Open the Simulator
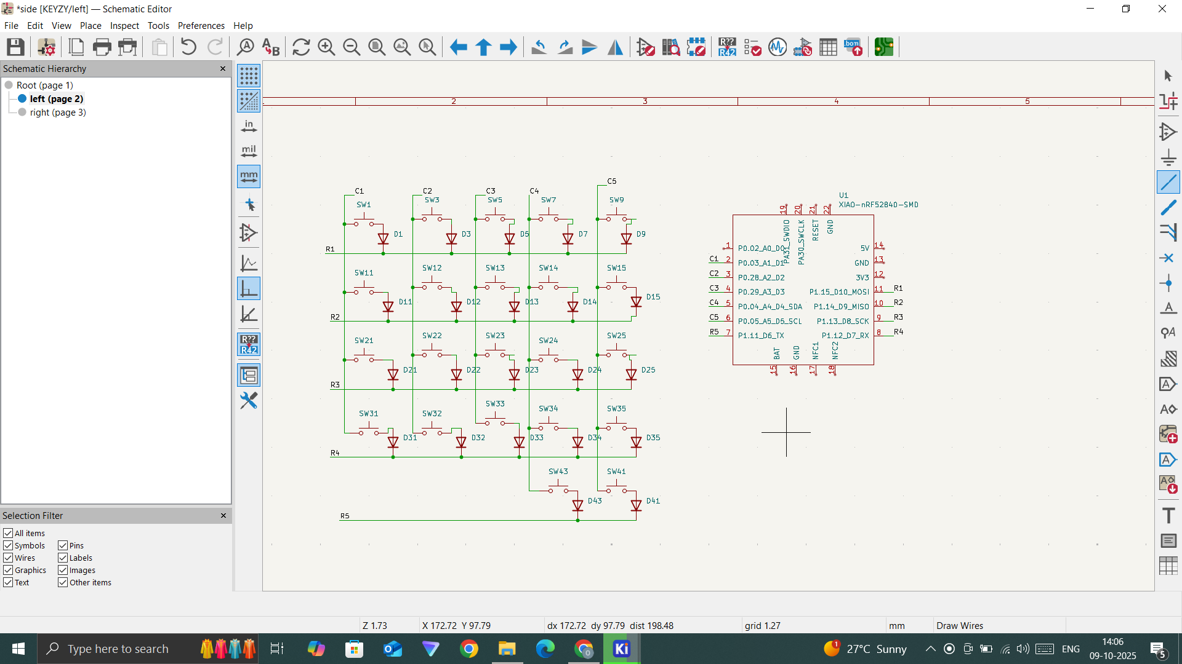This screenshot has height=664, width=1182. click(777, 47)
